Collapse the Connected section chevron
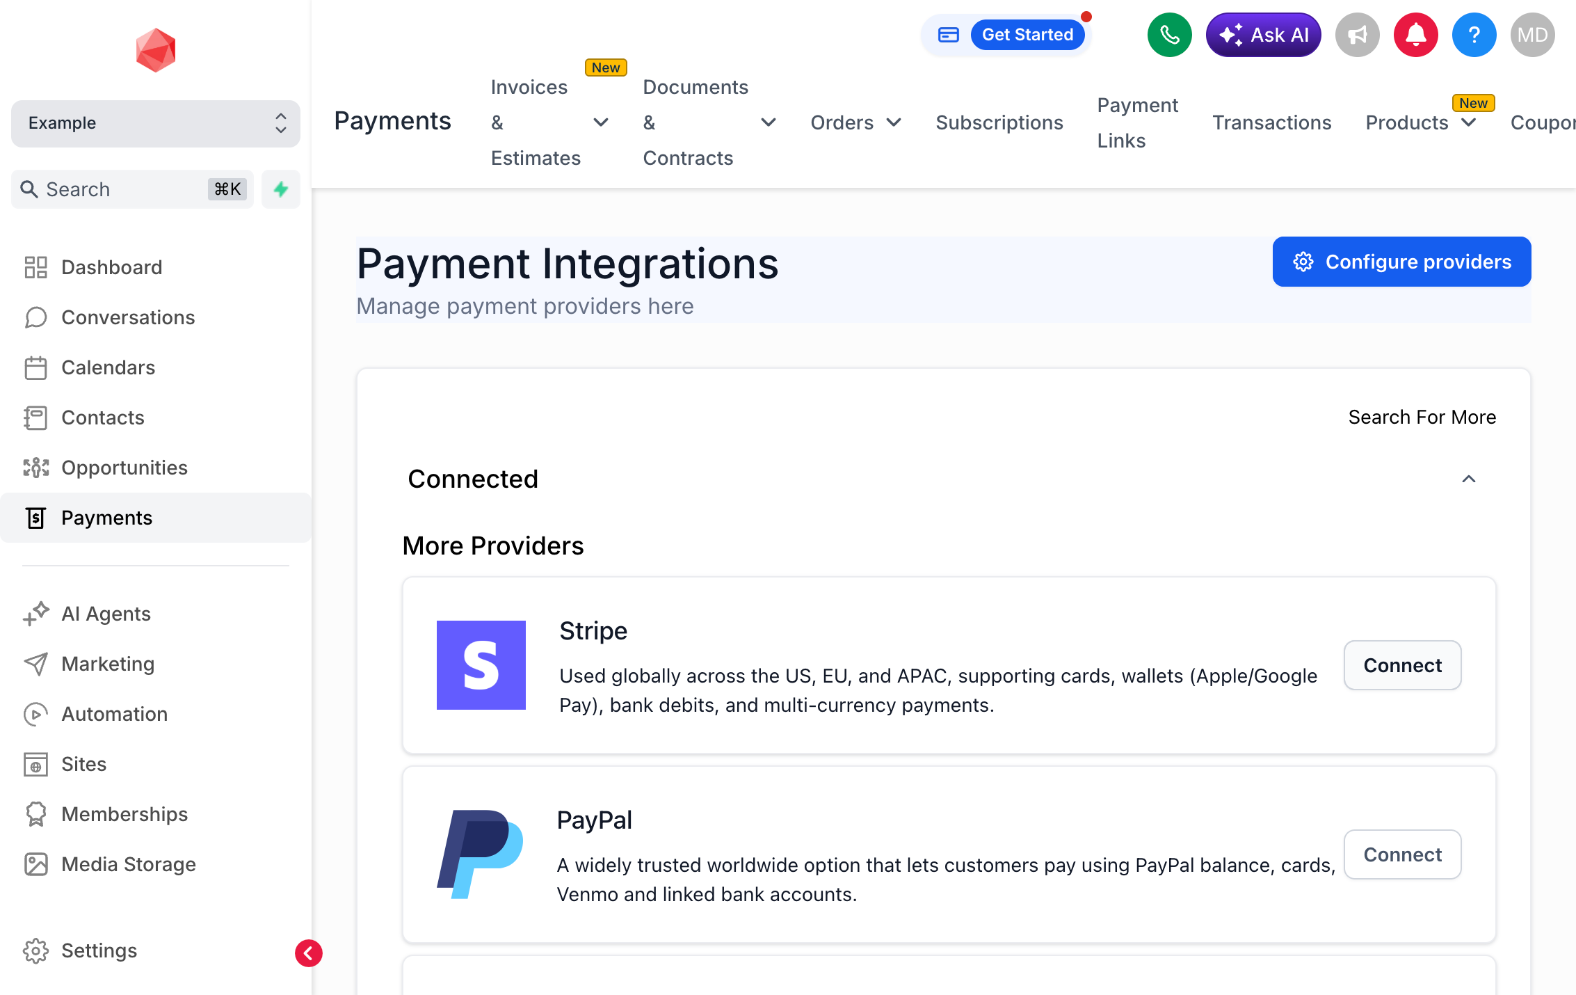1576x995 pixels. coord(1469,479)
